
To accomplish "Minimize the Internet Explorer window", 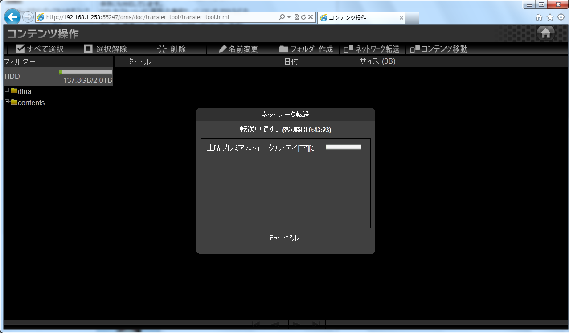I will coord(529,4).
